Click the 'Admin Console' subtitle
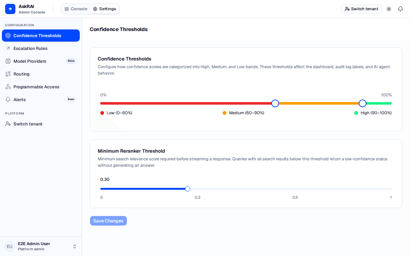Screen dimensions: 410x256 coord(32,12)
